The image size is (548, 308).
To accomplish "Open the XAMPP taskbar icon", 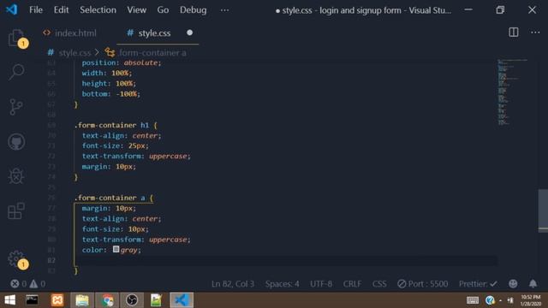I will [57, 300].
